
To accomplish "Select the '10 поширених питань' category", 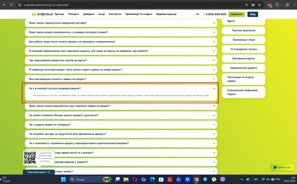I will 243,49.
